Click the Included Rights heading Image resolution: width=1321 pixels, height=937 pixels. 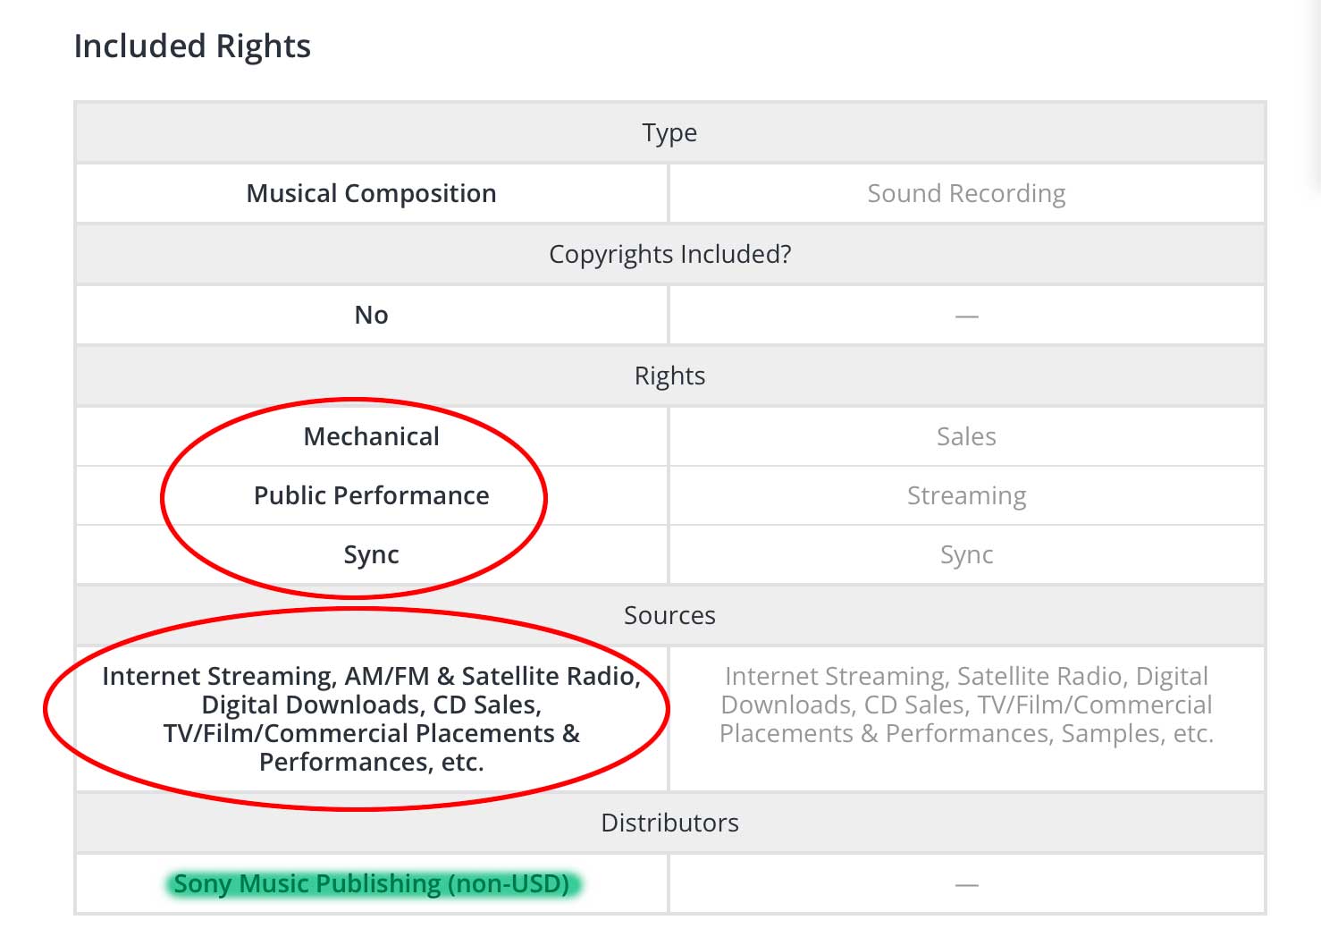click(x=192, y=46)
